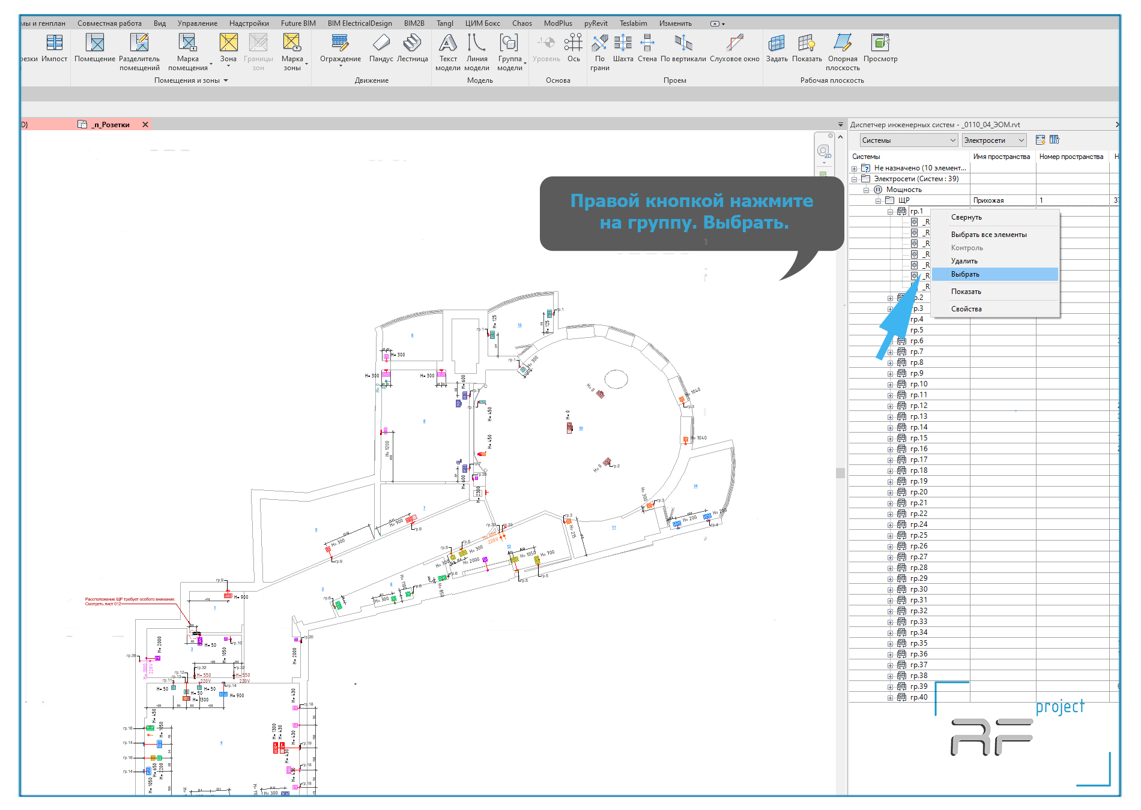This screenshot has width=1141, height=810.
Task: Expand the гр.10 circuit node
Action: coord(890,385)
